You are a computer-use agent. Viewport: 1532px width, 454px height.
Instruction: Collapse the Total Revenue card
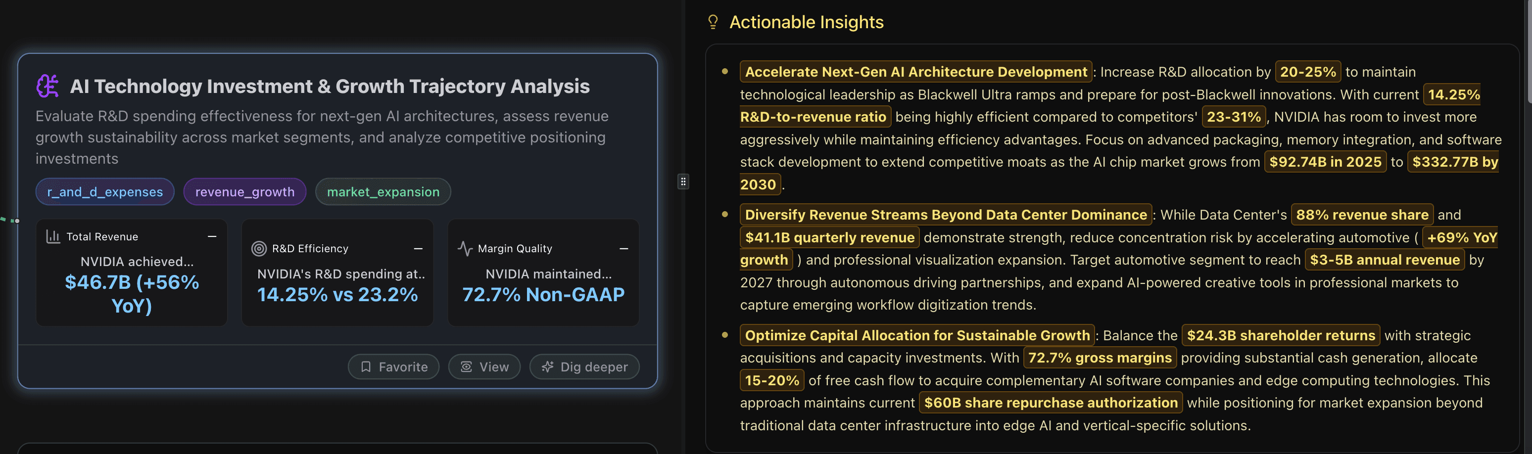coord(212,236)
